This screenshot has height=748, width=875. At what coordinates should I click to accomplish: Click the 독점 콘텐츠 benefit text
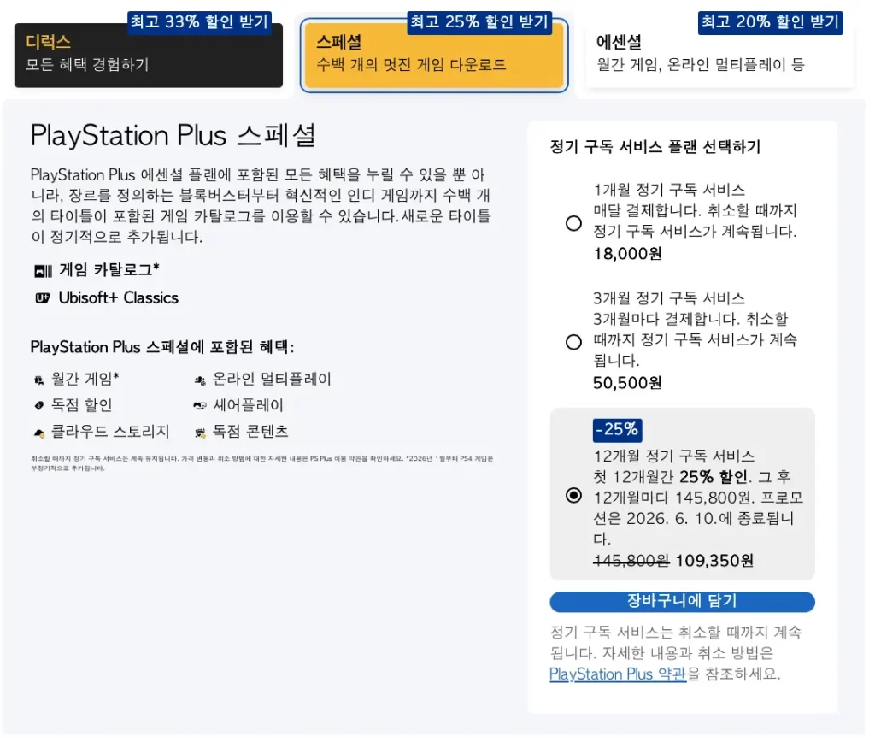250,432
